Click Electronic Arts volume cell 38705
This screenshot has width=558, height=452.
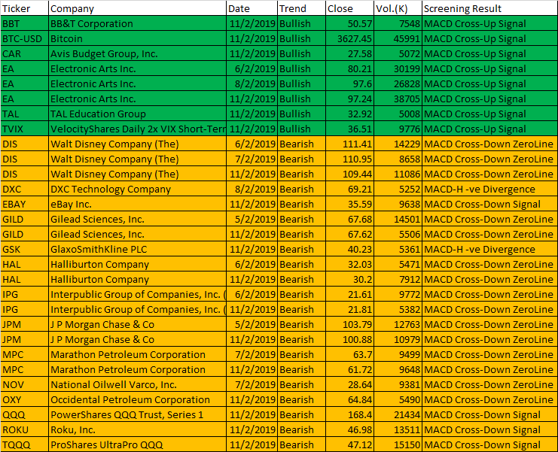398,99
